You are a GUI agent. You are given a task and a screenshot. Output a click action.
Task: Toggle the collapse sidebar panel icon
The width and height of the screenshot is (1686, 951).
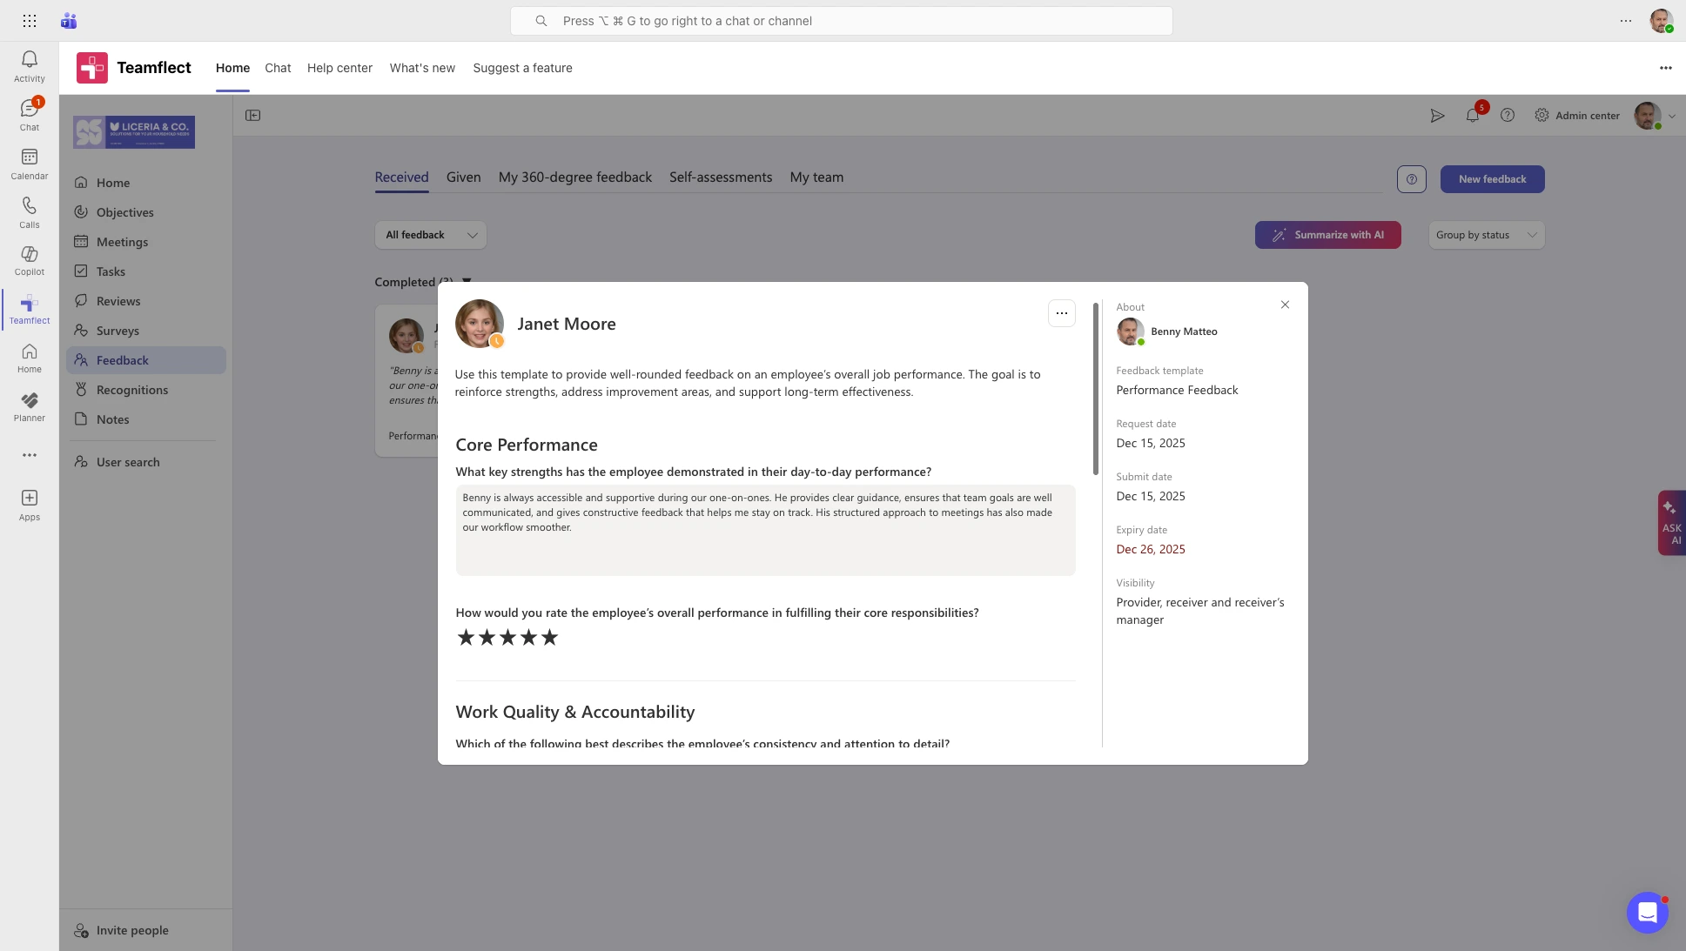point(253,115)
